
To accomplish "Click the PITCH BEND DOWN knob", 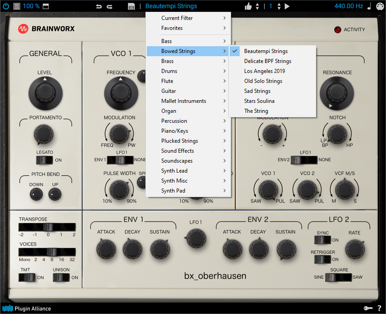I will [x=36, y=194].
